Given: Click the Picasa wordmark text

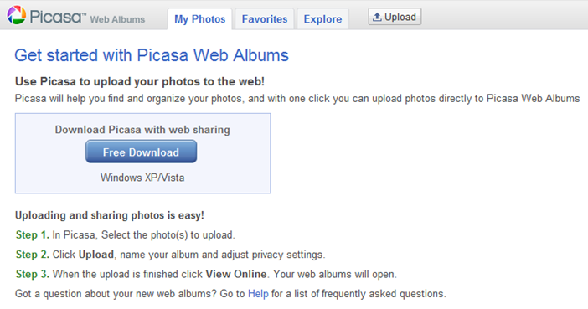Looking at the screenshot, I should pos(58,17).
